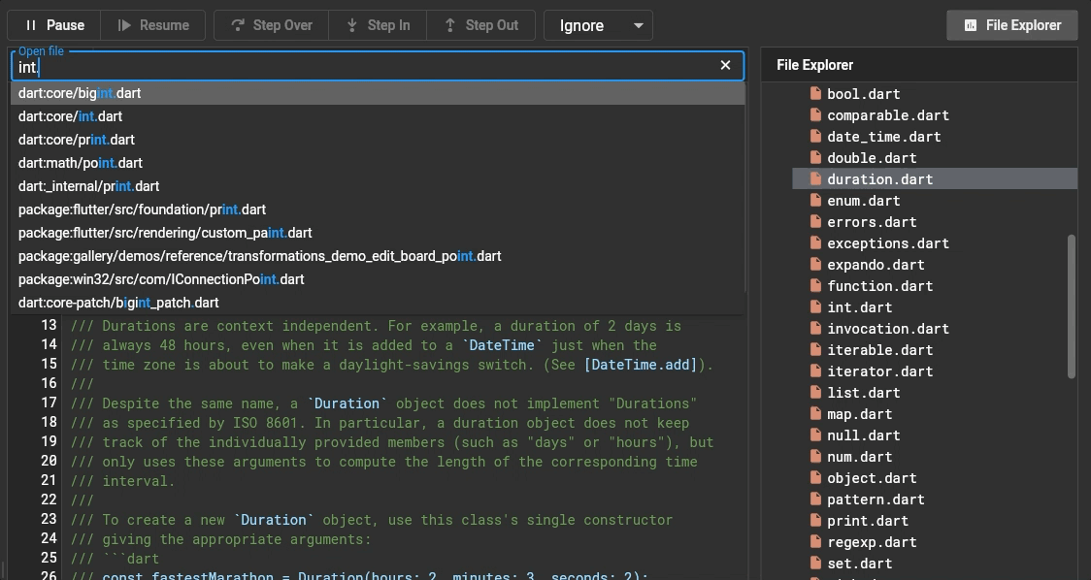Click the File Explorer scrollbar thumb
Viewport: 1091px width, 580px height.
coord(1072,306)
